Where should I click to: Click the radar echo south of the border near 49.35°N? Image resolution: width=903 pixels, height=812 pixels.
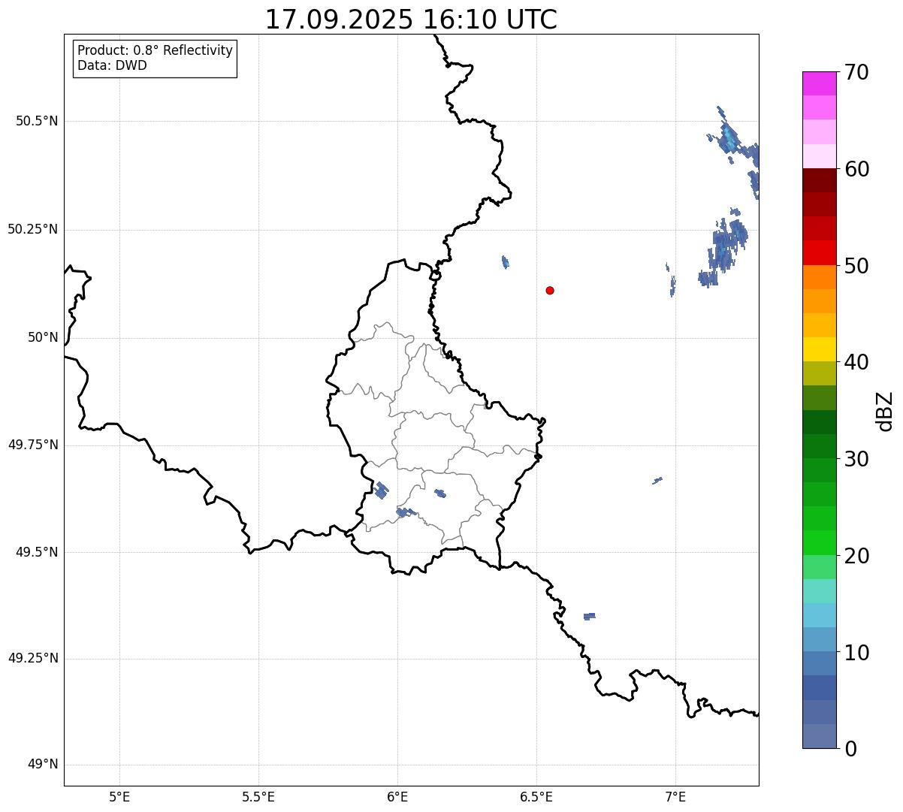coord(590,616)
